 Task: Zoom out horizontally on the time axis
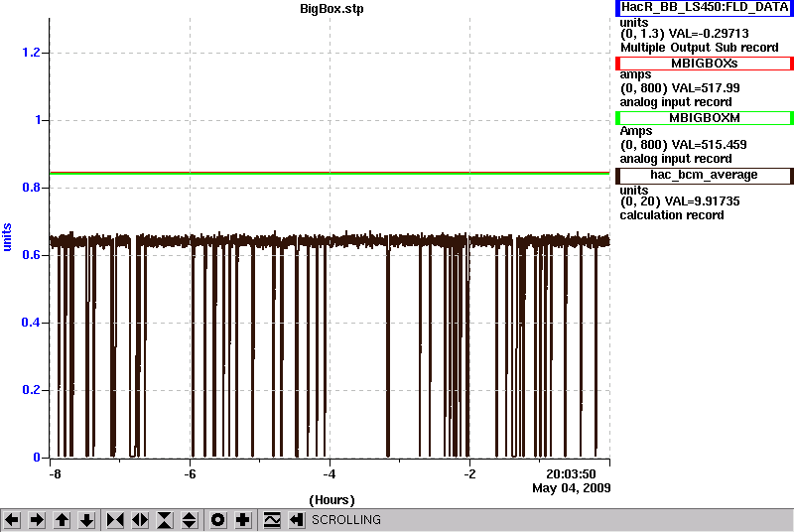click(140, 520)
